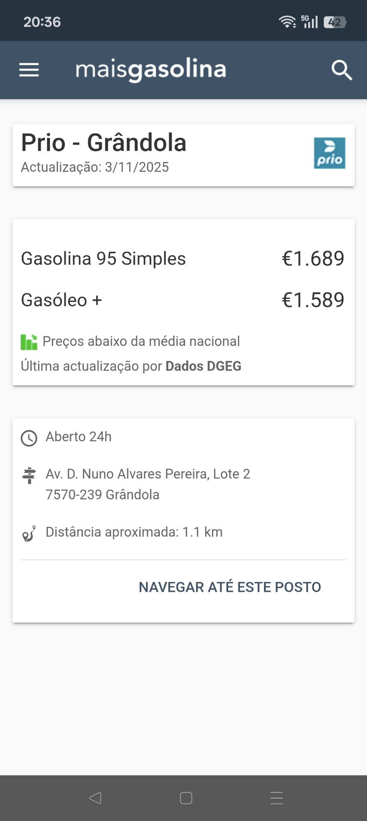Image resolution: width=367 pixels, height=821 pixels.
Task: Tap the €1.689 gasoline price
Action: click(313, 259)
